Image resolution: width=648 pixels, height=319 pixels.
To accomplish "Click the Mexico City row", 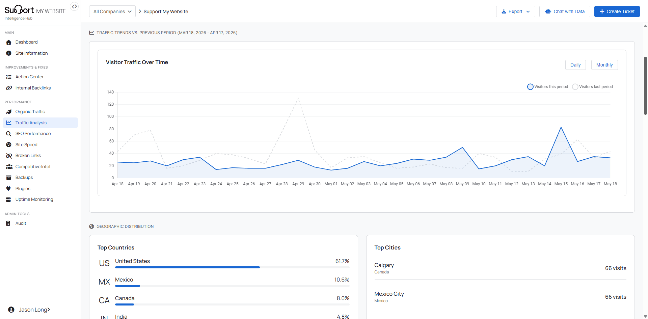I will [x=500, y=297].
